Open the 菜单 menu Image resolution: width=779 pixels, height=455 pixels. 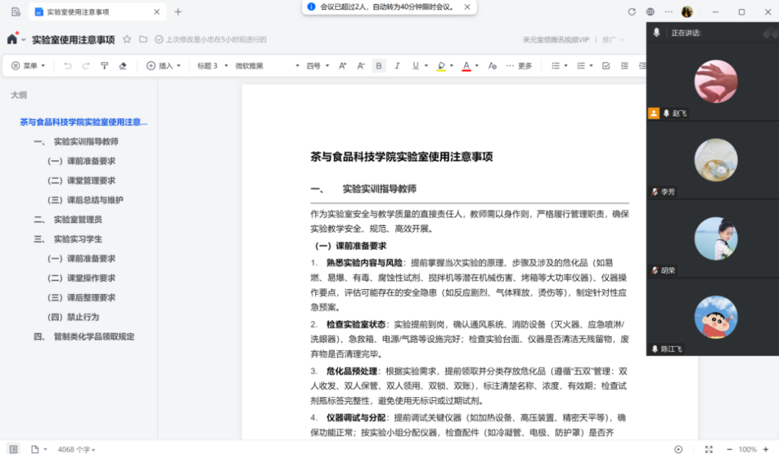click(29, 66)
